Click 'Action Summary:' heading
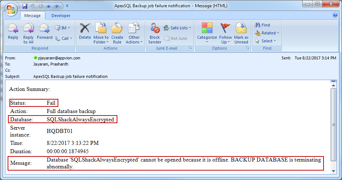 pos(29,89)
